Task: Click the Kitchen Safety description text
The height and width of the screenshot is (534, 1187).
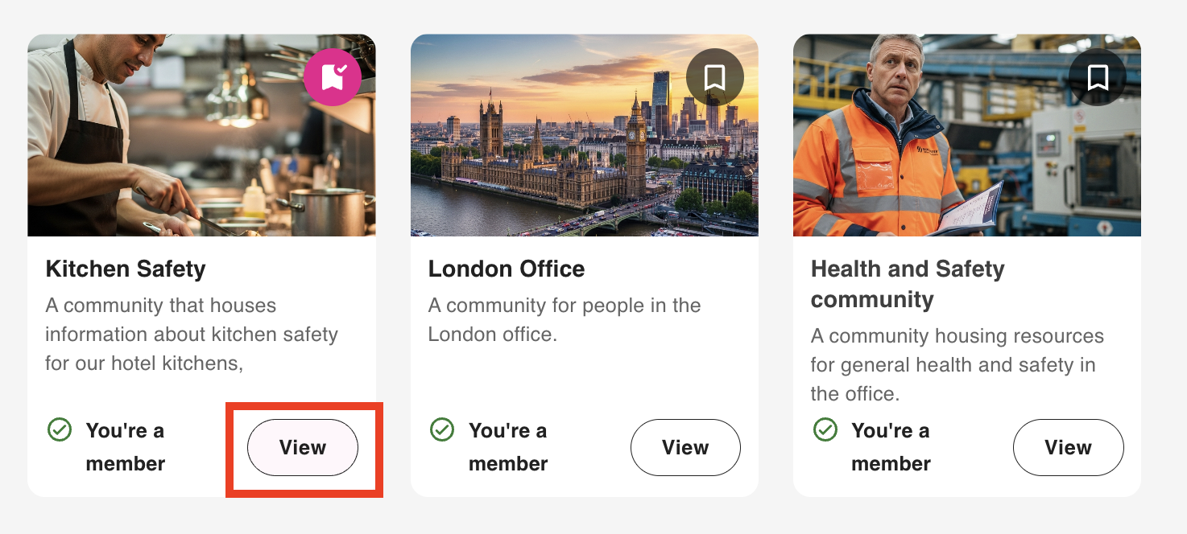Action: coord(192,334)
